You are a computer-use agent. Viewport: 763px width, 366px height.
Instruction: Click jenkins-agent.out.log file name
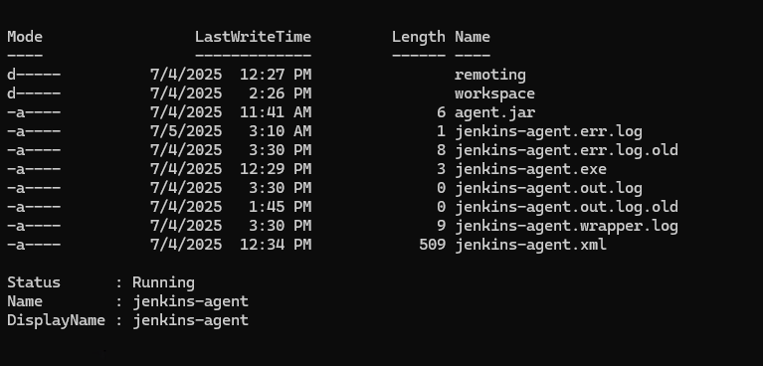click(548, 188)
